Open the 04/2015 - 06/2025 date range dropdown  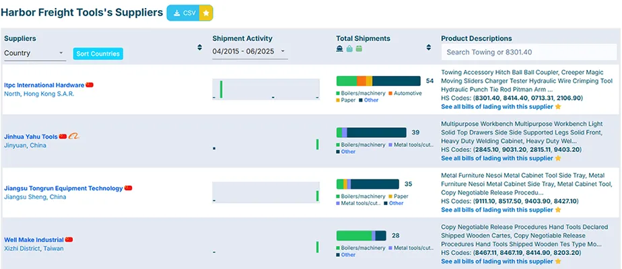coord(249,52)
